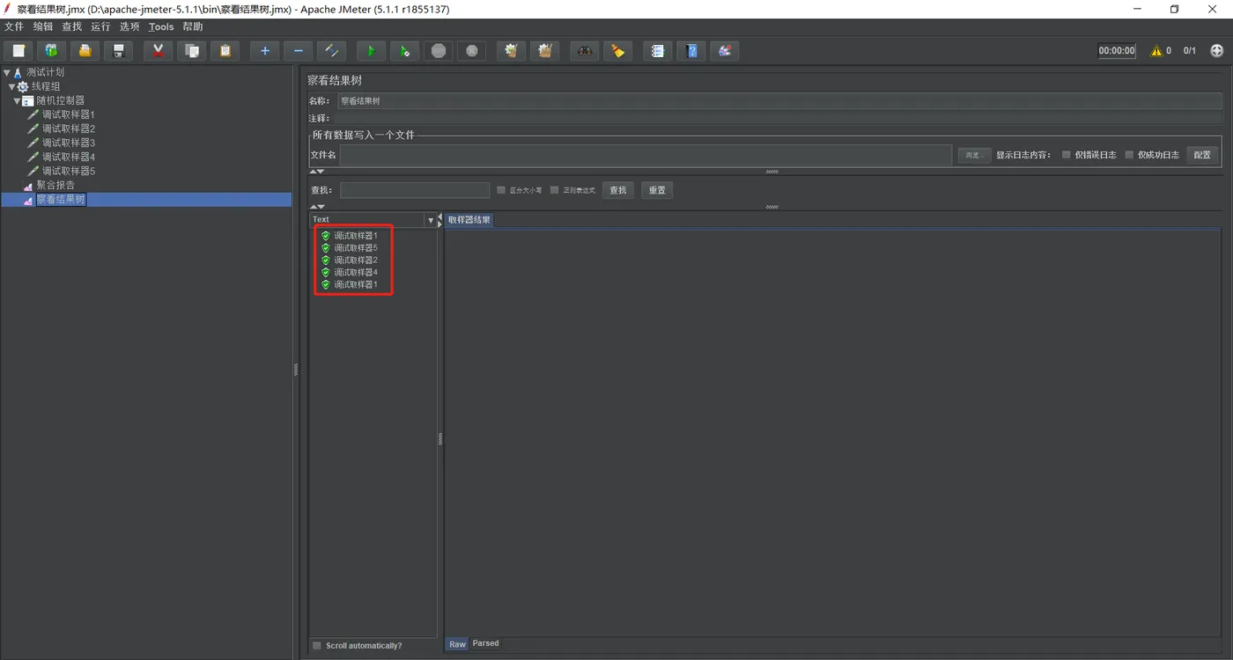
Task: Open the Text renderer dropdown
Action: click(431, 220)
